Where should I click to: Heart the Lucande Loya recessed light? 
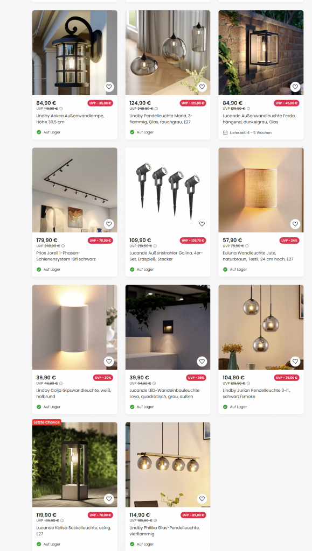202,361
